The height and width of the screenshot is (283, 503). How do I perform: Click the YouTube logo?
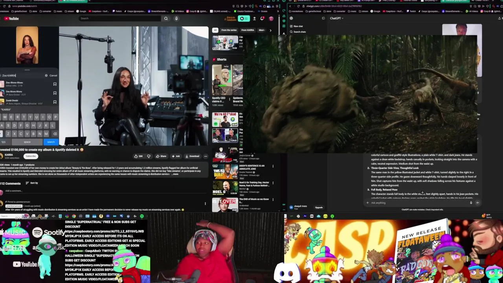coord(11,18)
